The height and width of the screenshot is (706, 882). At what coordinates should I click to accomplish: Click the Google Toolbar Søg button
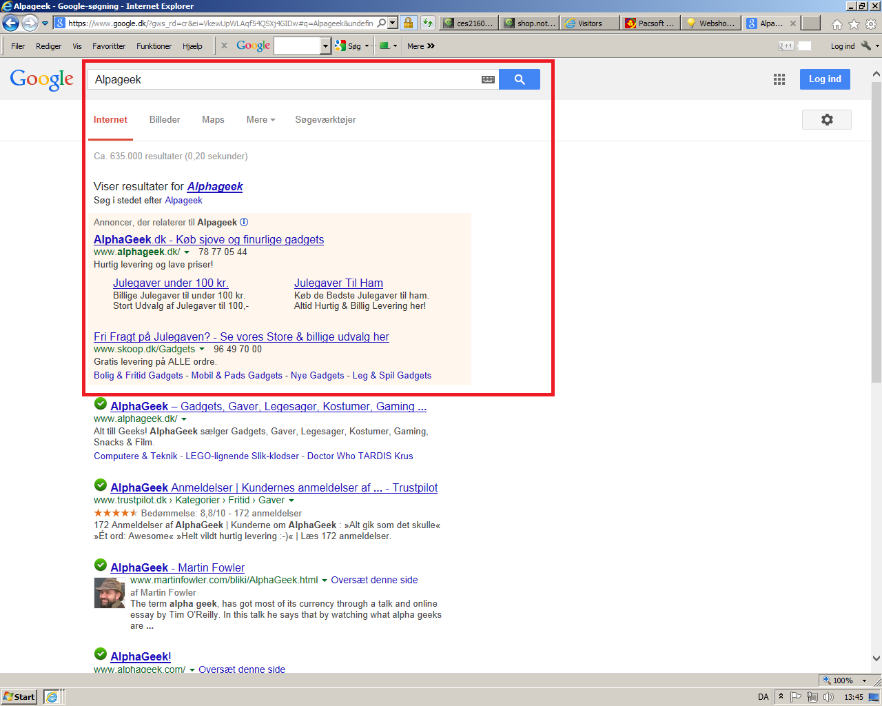pyautogui.click(x=349, y=46)
